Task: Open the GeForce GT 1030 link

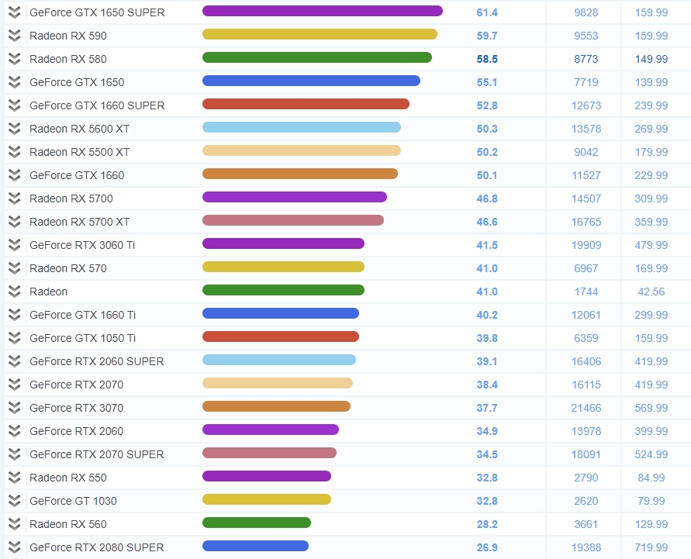Action: tap(73, 501)
